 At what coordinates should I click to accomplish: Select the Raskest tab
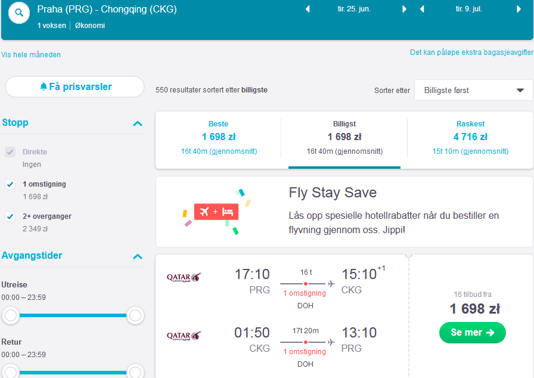tap(470, 138)
